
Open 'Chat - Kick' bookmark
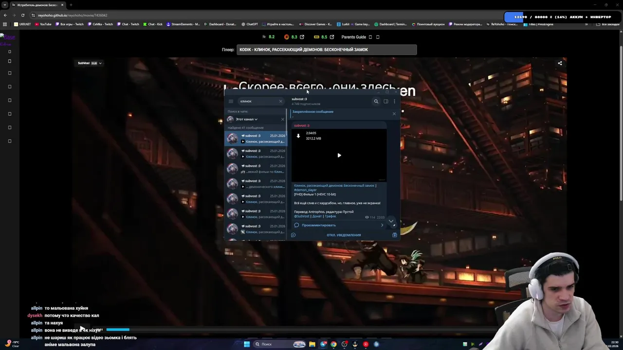point(153,24)
